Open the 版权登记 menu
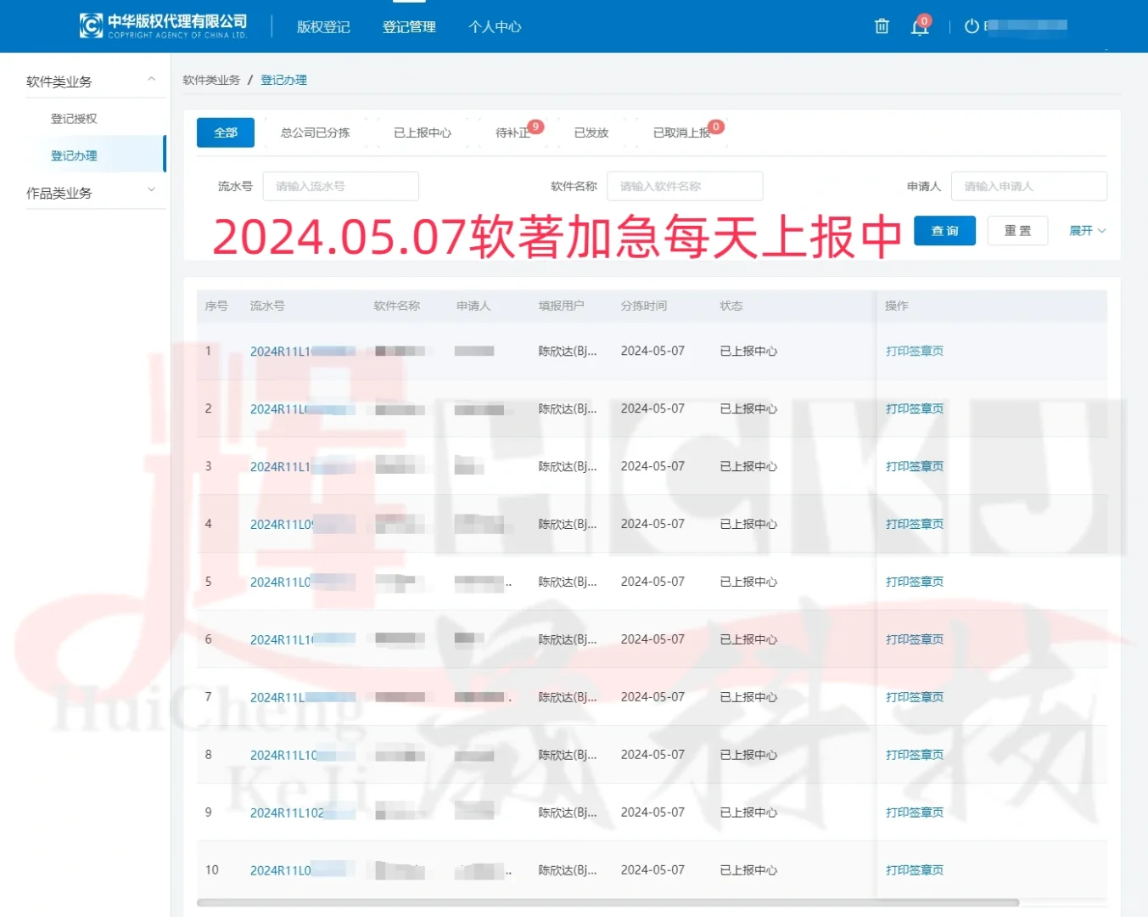 pyautogui.click(x=322, y=26)
